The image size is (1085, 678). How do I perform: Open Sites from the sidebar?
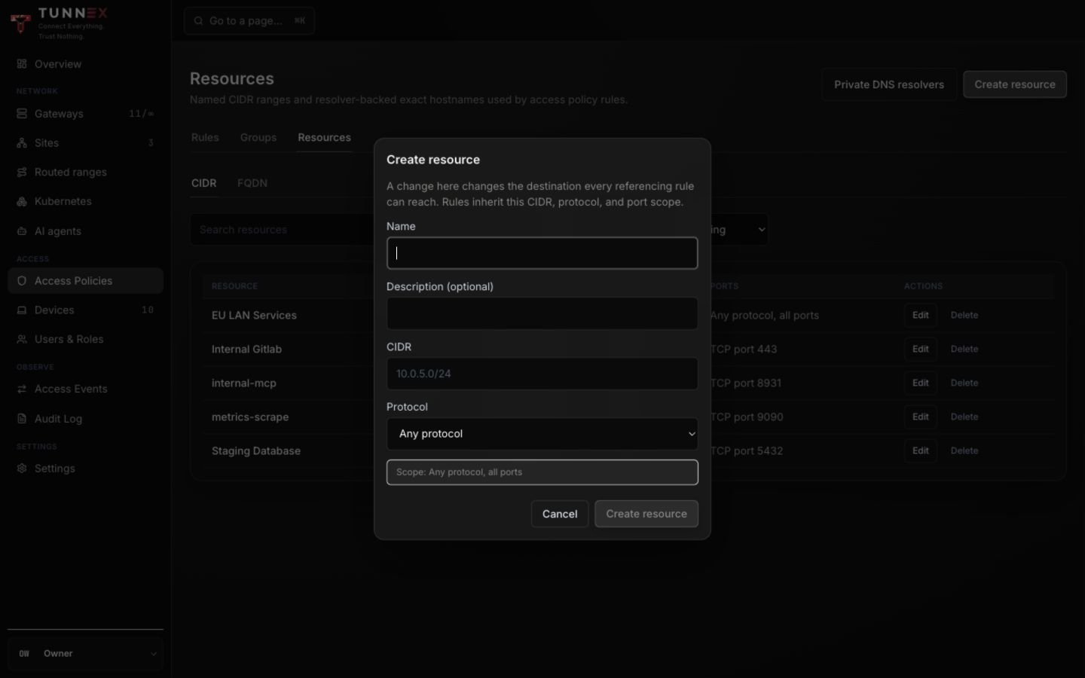tap(85, 143)
